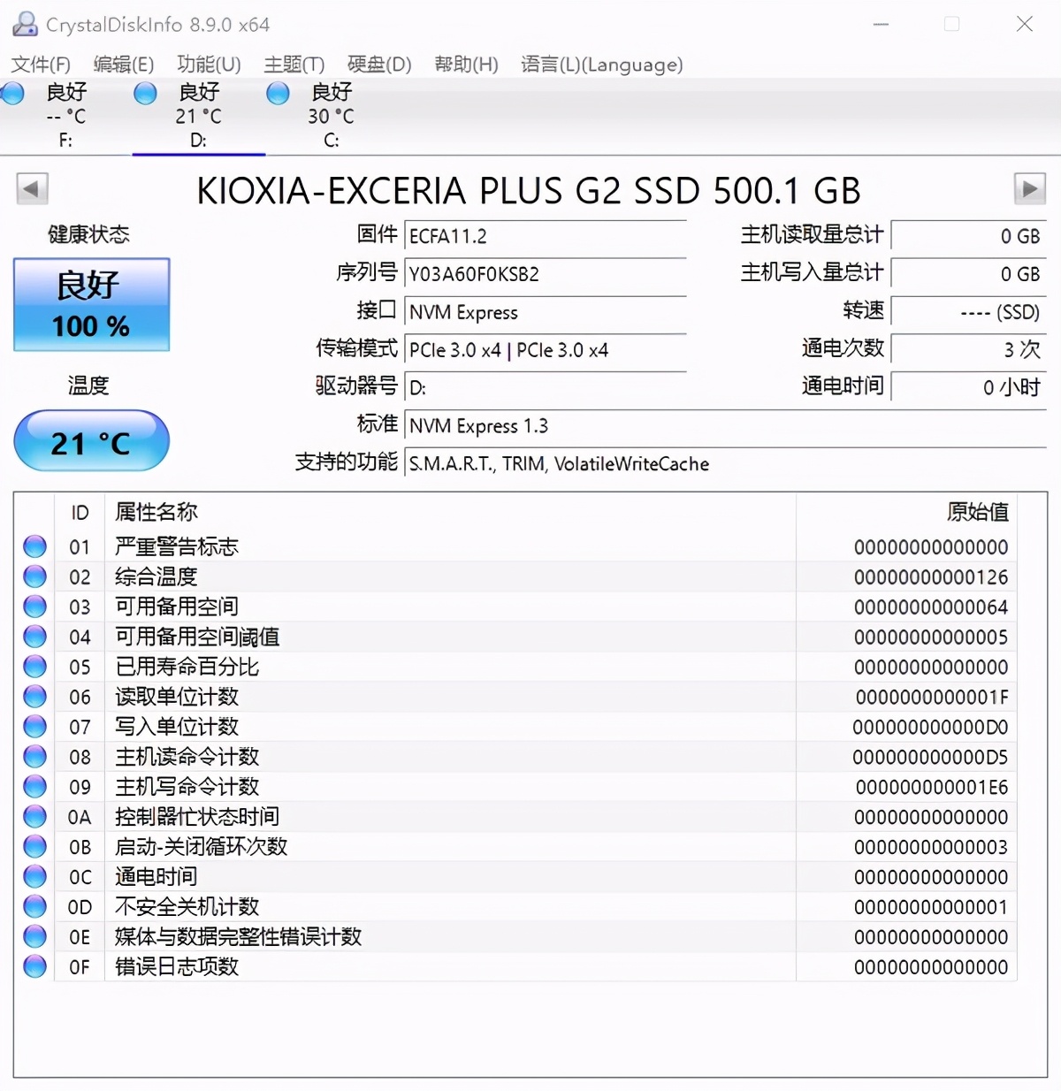Viewport: 1061px width, 1091px height.
Task: Click the 温度 label
Action: (x=88, y=385)
